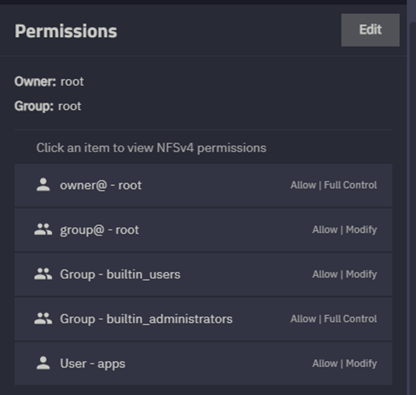Image resolution: width=416 pixels, height=395 pixels.
Task: Click the group@ root group icon
Action: click(43, 230)
